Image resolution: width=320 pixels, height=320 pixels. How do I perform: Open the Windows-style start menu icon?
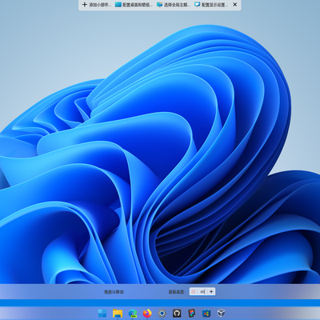pyautogui.click(x=102, y=314)
